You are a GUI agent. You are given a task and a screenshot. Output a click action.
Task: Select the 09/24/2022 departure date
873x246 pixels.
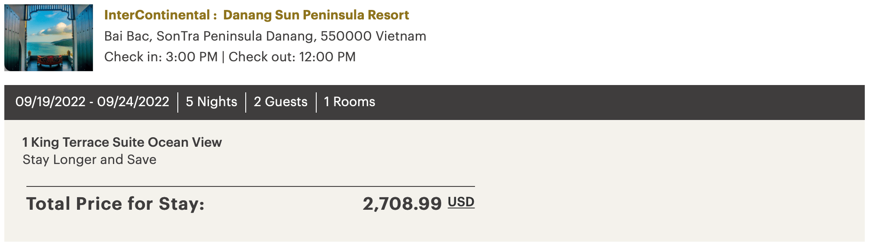pyautogui.click(x=133, y=102)
